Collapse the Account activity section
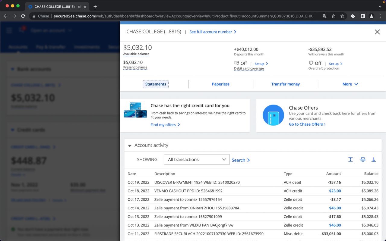386x241 pixels. pos(130,146)
